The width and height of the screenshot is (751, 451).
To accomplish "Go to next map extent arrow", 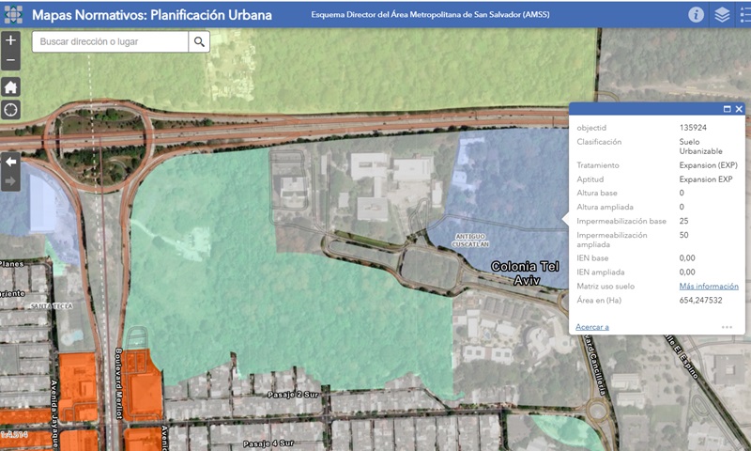I will point(10,180).
